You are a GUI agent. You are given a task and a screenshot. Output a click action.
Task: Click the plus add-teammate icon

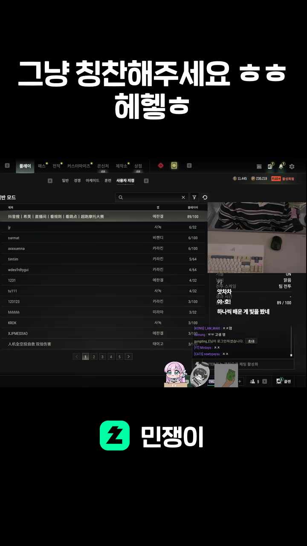tap(240, 381)
